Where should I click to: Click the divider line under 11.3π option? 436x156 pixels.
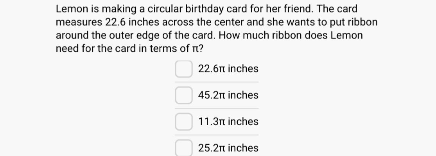pyautogui.click(x=217, y=135)
